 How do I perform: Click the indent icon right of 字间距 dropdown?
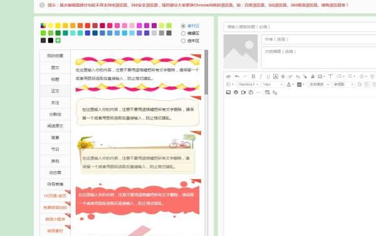point(359,85)
